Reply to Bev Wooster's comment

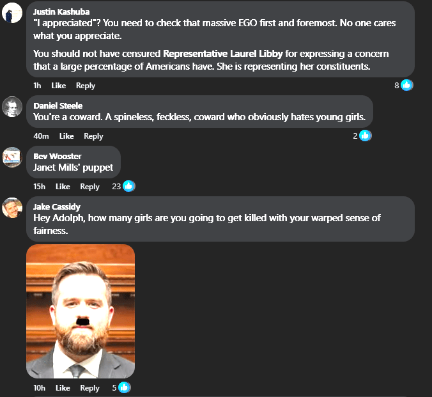click(89, 187)
